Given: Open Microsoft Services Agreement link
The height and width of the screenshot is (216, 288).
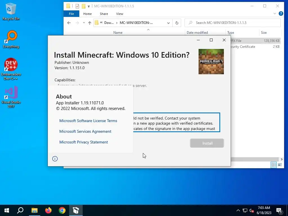Looking at the screenshot, I should [x=85, y=131].
